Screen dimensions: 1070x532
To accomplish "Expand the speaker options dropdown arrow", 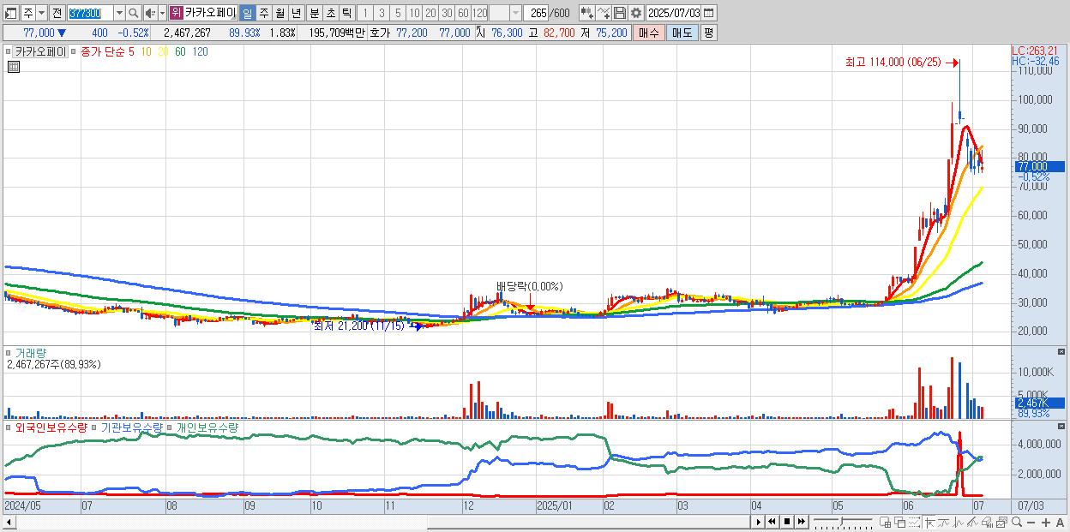I will point(162,13).
